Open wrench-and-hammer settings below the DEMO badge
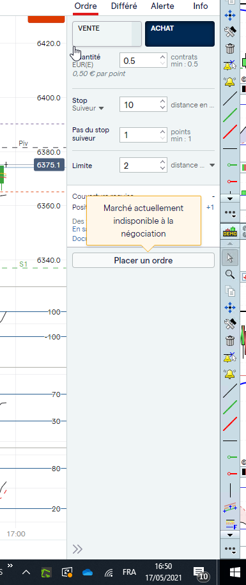 coord(230,324)
